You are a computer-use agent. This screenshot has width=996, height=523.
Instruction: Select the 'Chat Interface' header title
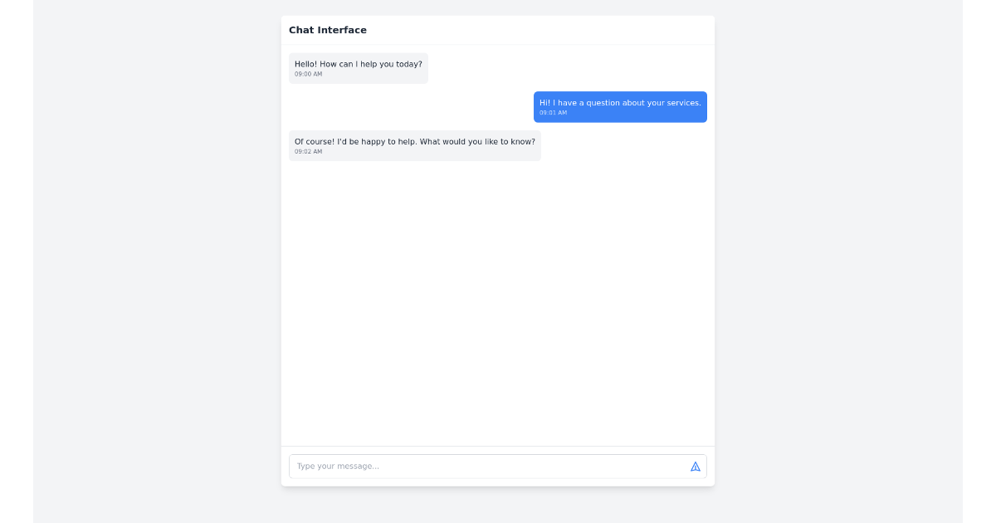pyautogui.click(x=328, y=30)
